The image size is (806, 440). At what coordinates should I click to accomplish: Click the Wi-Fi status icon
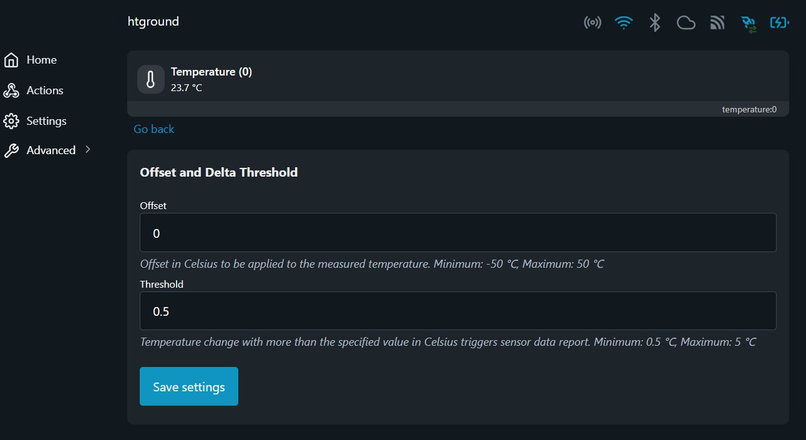coord(623,23)
